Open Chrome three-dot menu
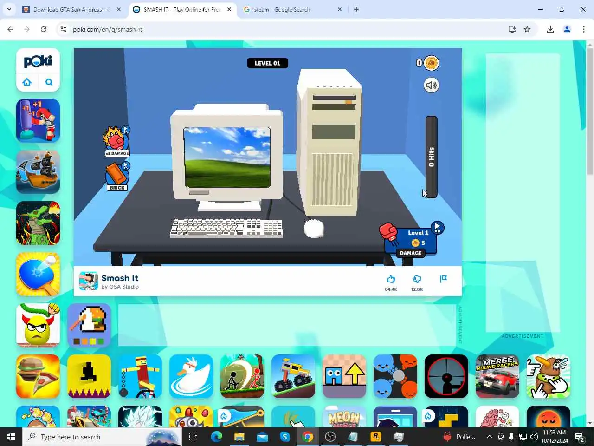Viewport: 594px width, 446px height. tap(584, 29)
